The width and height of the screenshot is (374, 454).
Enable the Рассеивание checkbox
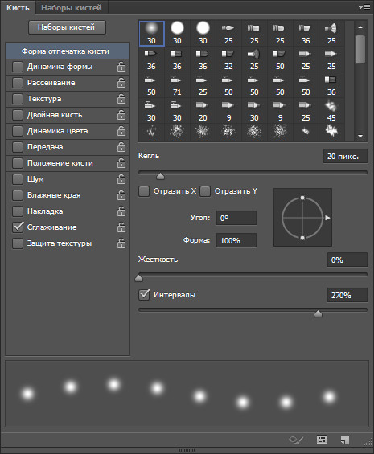pyautogui.click(x=18, y=83)
